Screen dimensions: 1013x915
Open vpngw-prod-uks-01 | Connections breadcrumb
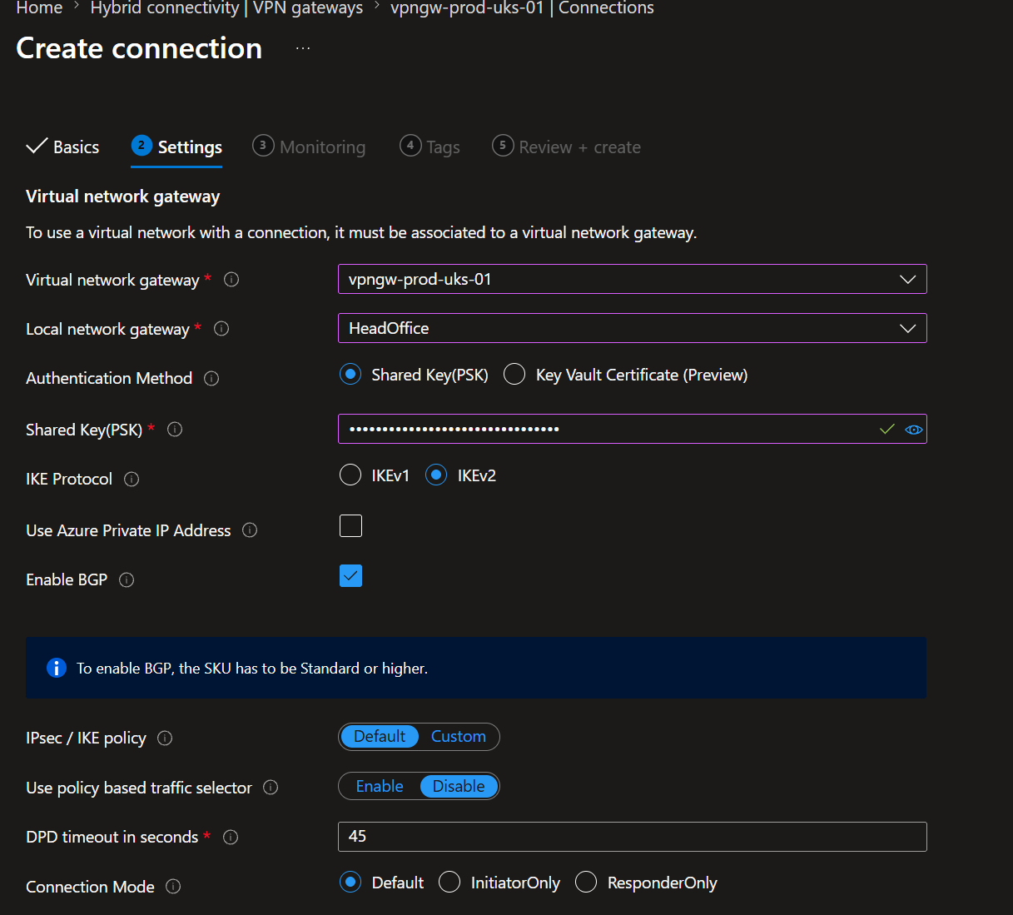point(522,8)
